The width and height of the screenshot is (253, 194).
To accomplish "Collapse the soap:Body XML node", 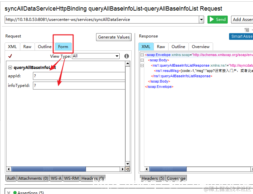I will pos(142,60).
